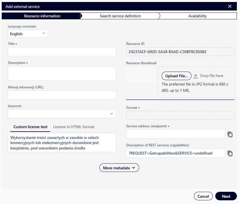Screen dimensions: 240x204
Task: Go to Search service definition step
Action: click(120, 16)
